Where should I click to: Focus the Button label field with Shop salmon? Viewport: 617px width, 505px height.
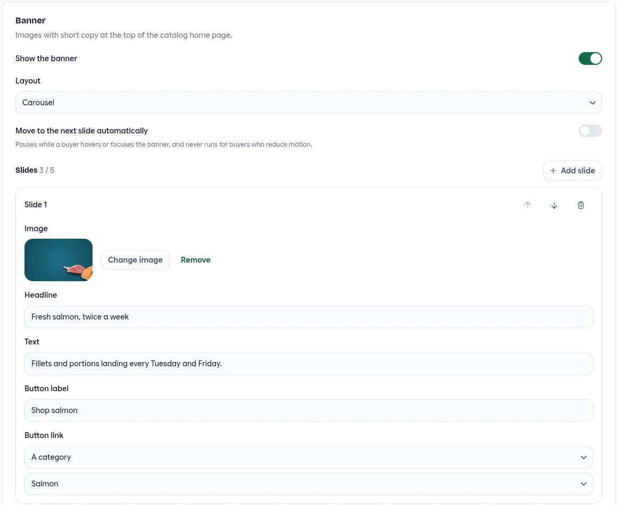point(308,410)
